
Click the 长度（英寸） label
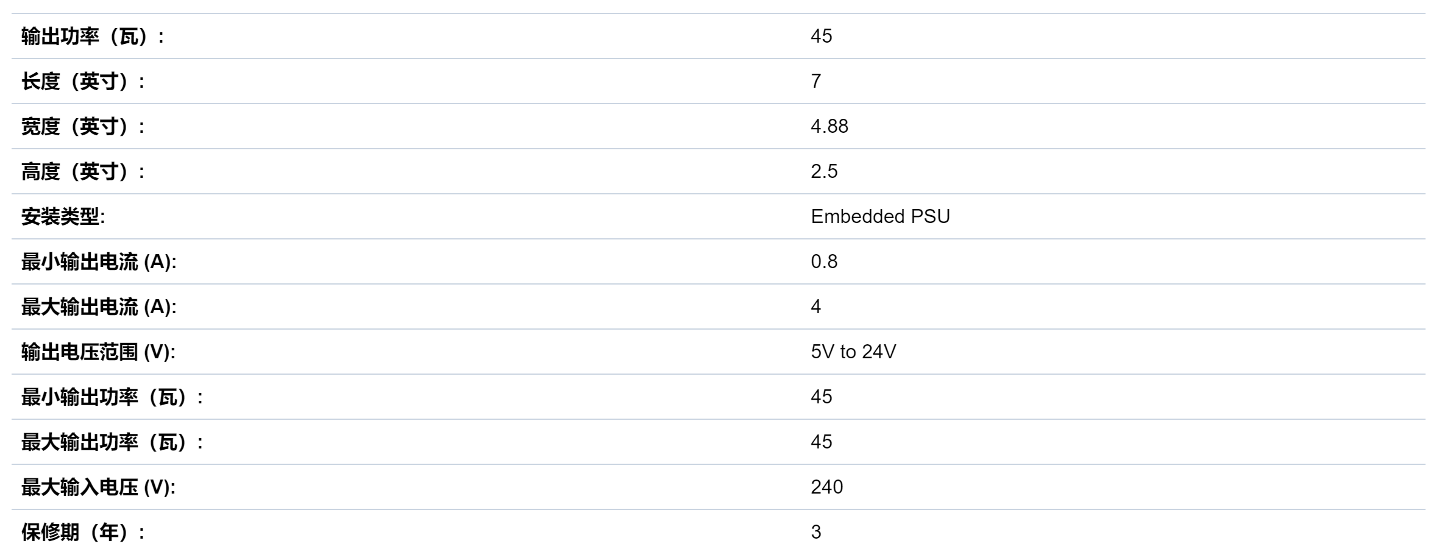(x=83, y=82)
